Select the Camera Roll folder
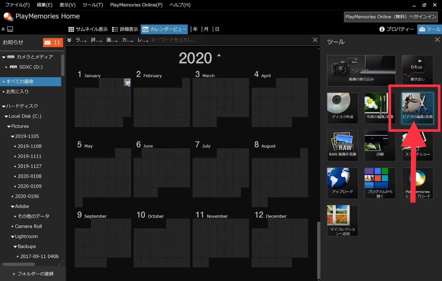 click(x=28, y=226)
